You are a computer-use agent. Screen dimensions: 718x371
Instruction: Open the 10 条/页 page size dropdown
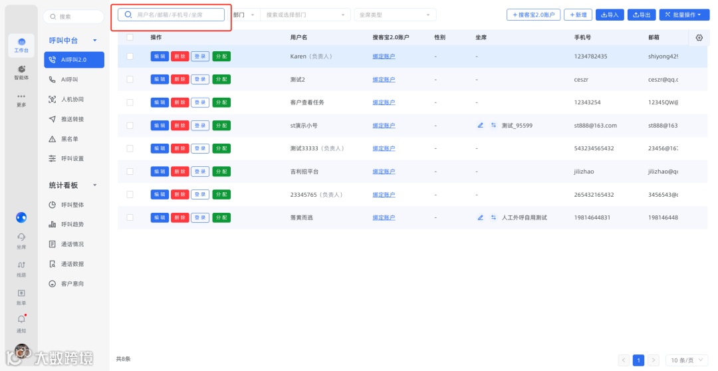click(x=686, y=360)
